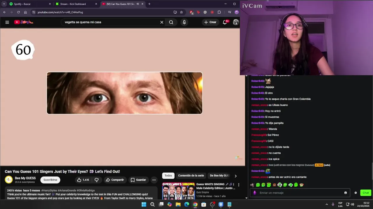Viewport: 373px width, 209px height.
Task: Open chat settings gear icon
Action: [x=356, y=193]
